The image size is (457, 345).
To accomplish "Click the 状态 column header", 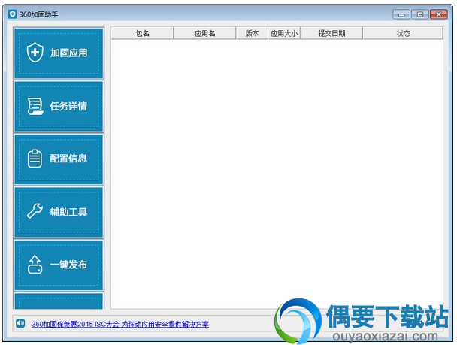I will click(x=403, y=33).
